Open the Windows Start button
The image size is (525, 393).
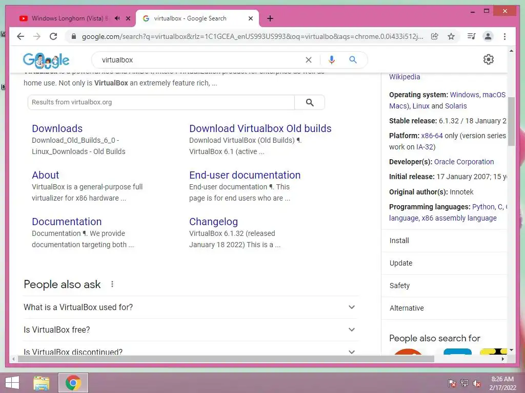point(12,383)
